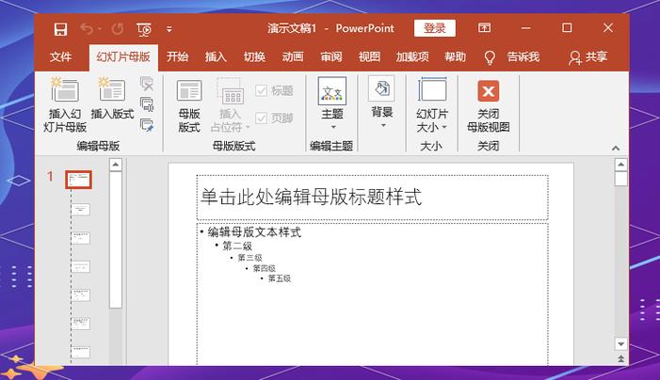The height and width of the screenshot is (380, 660).
Task: Click the preserve master pin icon
Action: tap(147, 125)
